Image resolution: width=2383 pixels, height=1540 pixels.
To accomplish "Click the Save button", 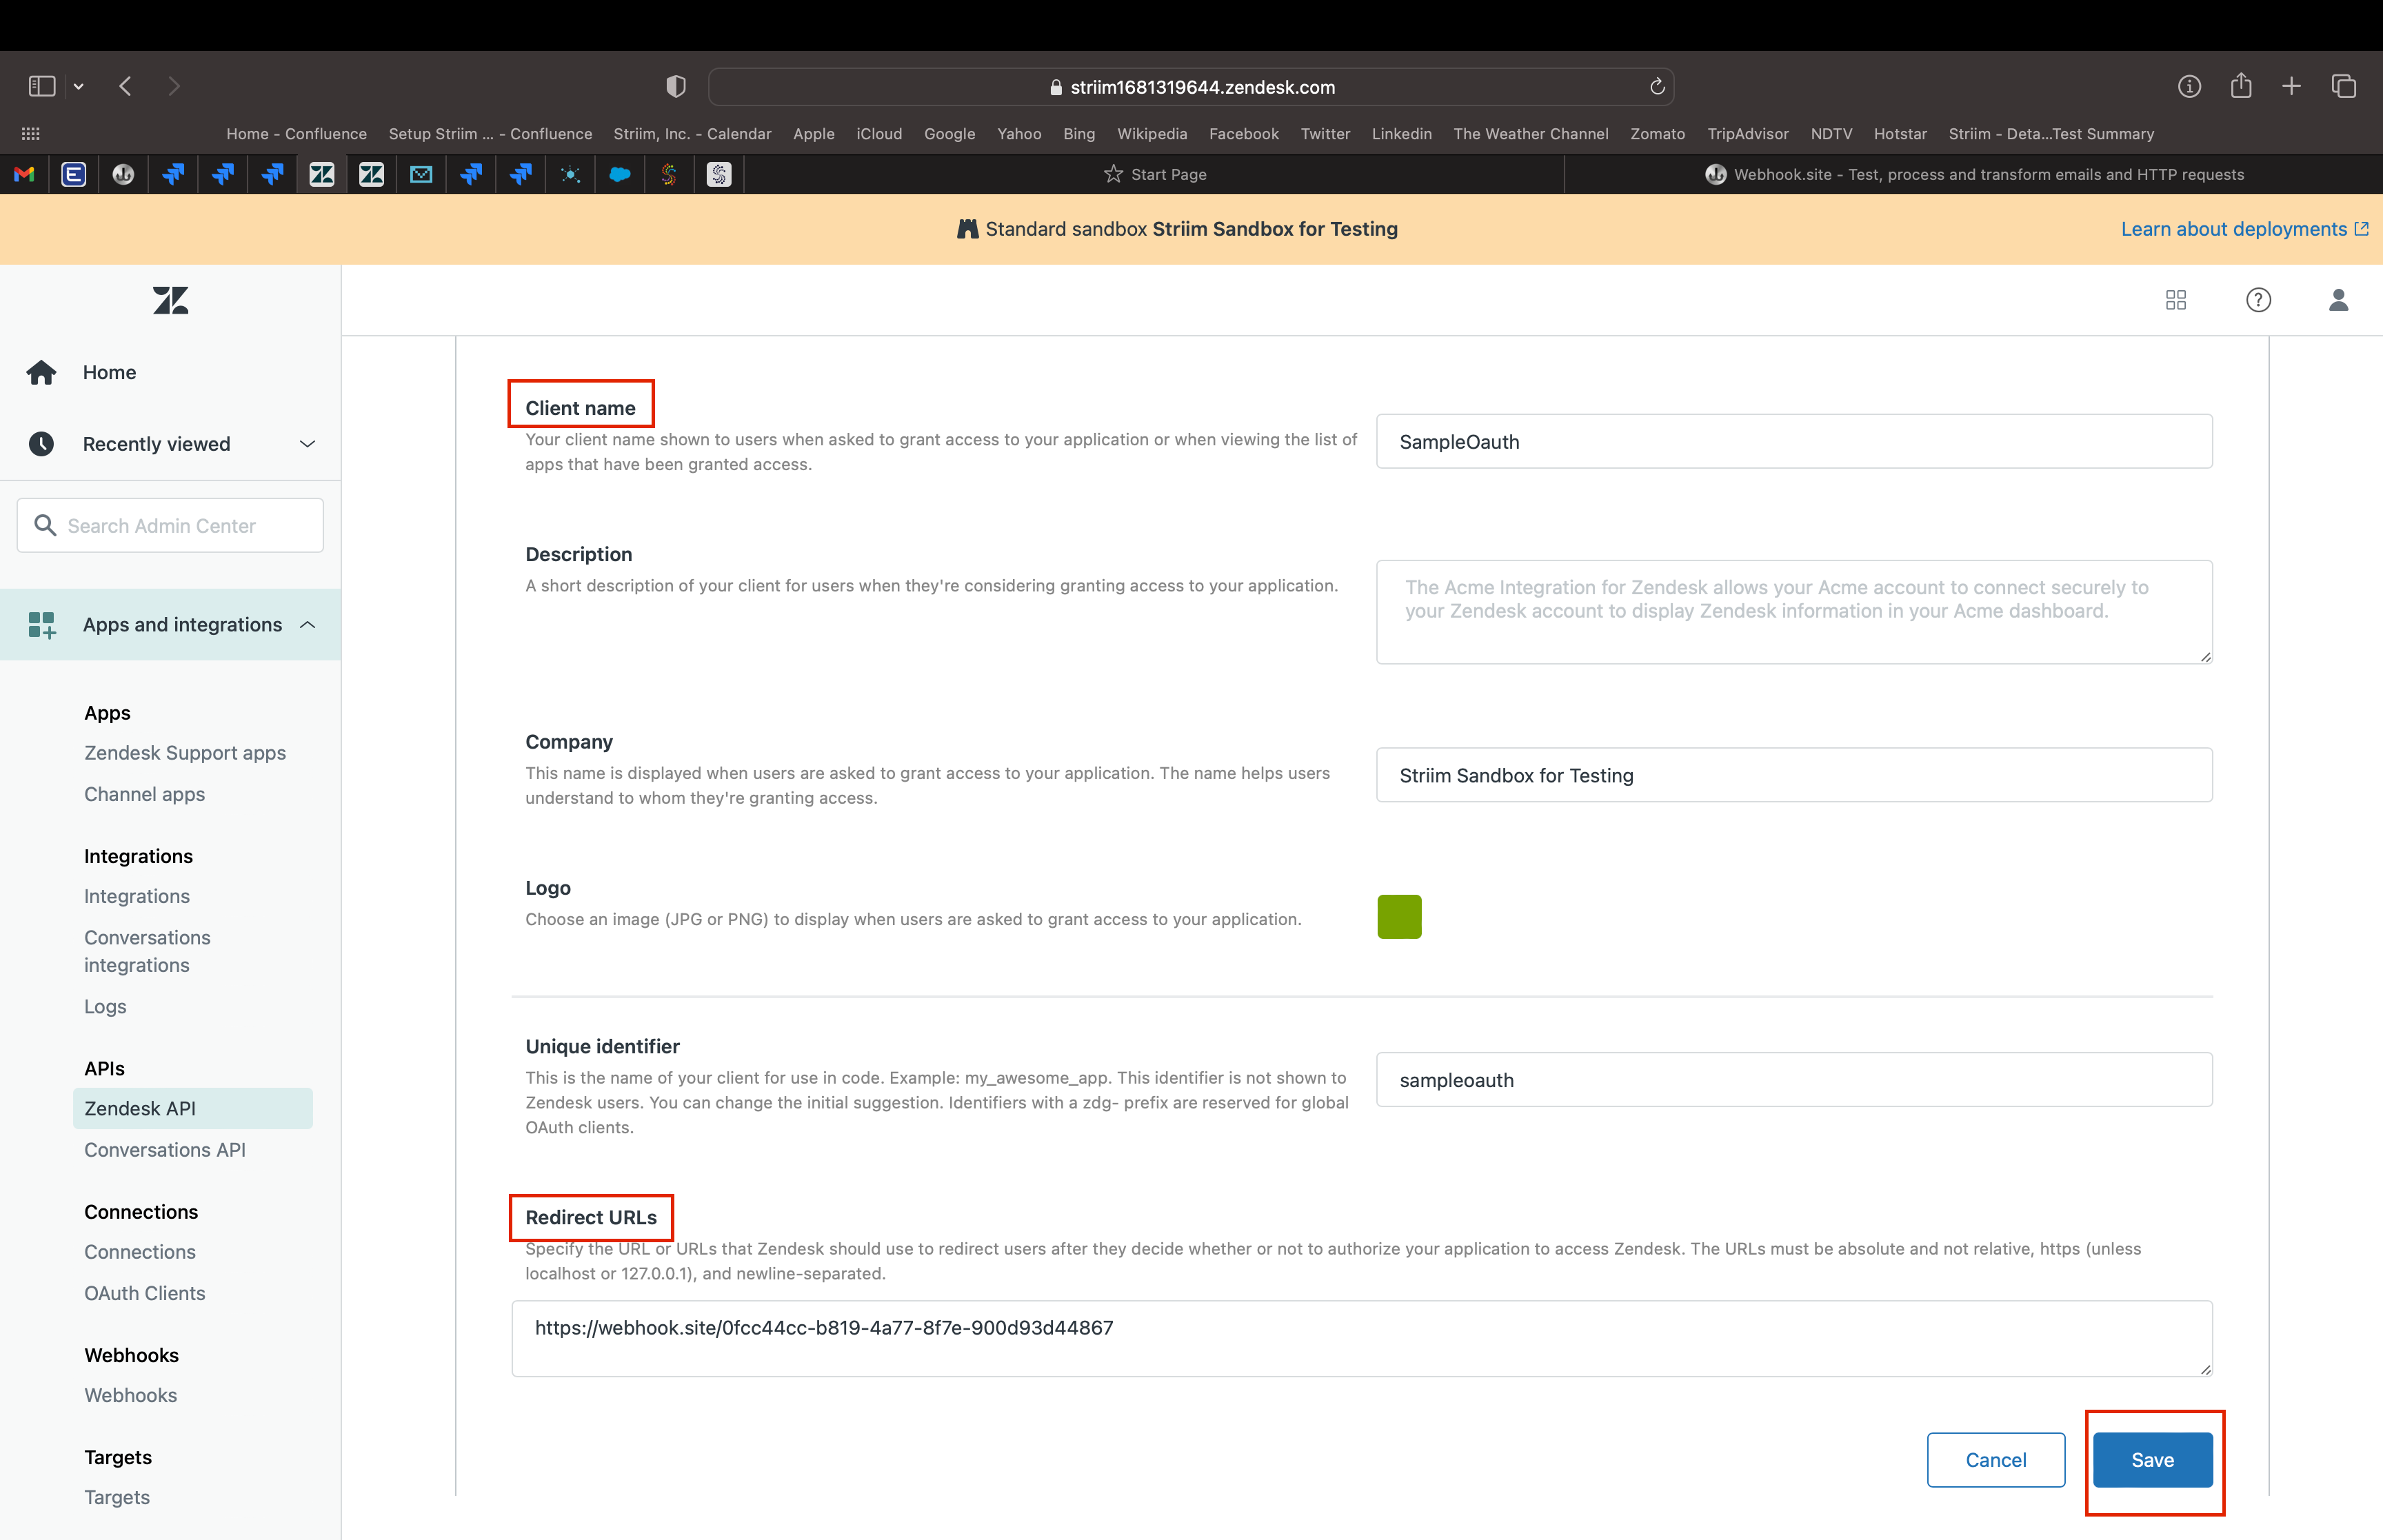I will pos(2152,1460).
